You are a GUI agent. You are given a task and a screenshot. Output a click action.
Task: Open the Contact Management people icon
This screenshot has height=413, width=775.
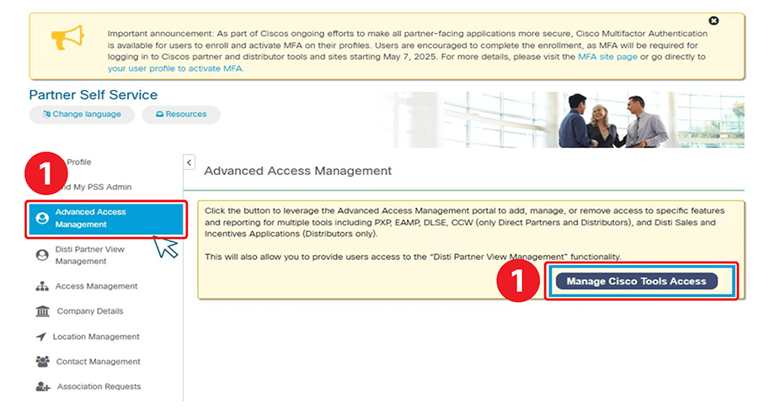[42, 362]
